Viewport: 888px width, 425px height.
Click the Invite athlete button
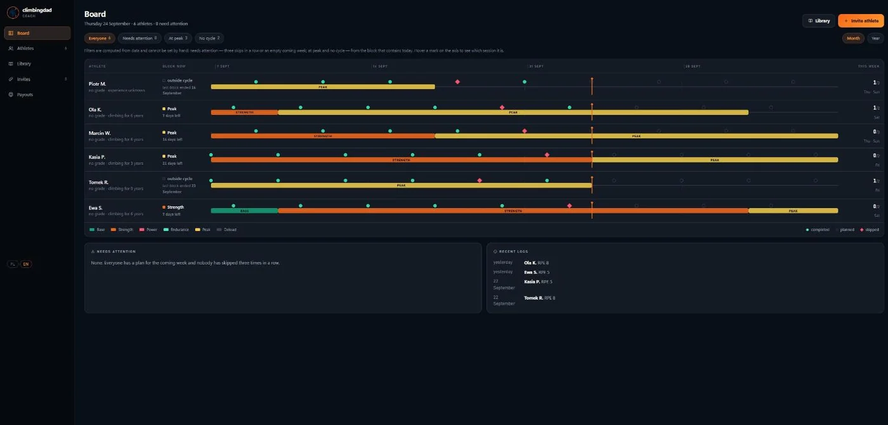[861, 21]
